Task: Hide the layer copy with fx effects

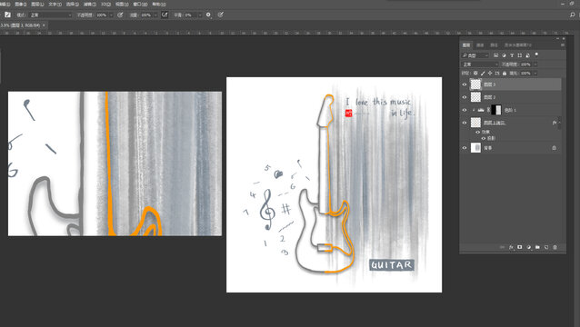Action: [465, 123]
